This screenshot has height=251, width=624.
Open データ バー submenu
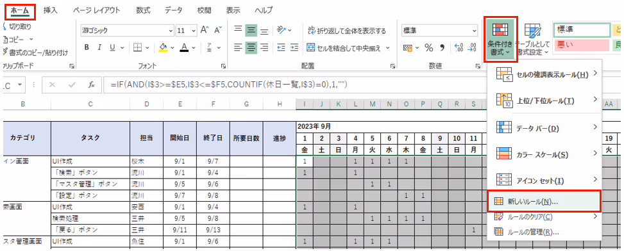click(545, 127)
